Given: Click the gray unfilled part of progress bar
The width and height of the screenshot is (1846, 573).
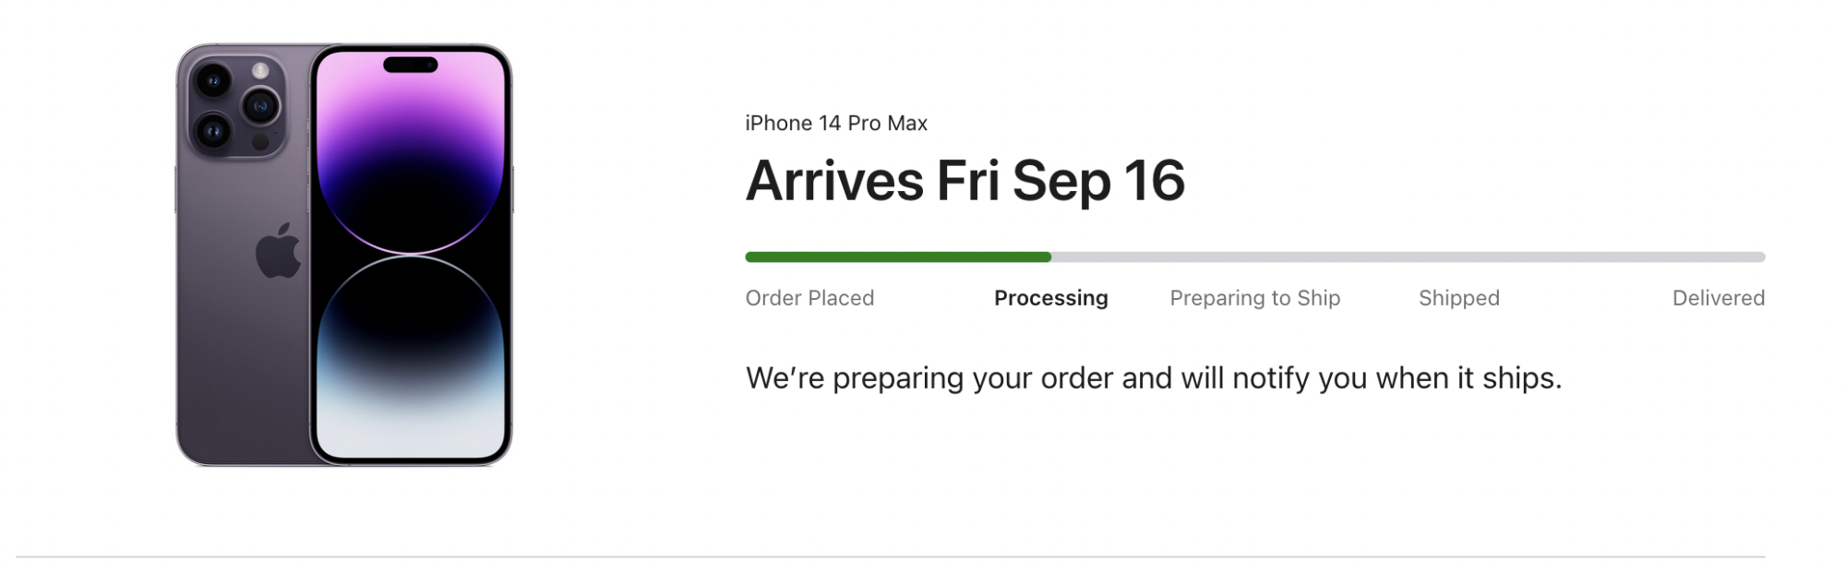Looking at the screenshot, I should click(1408, 257).
